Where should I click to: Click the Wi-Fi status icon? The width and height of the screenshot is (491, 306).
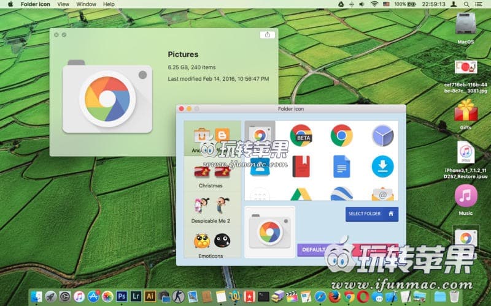click(374, 4)
